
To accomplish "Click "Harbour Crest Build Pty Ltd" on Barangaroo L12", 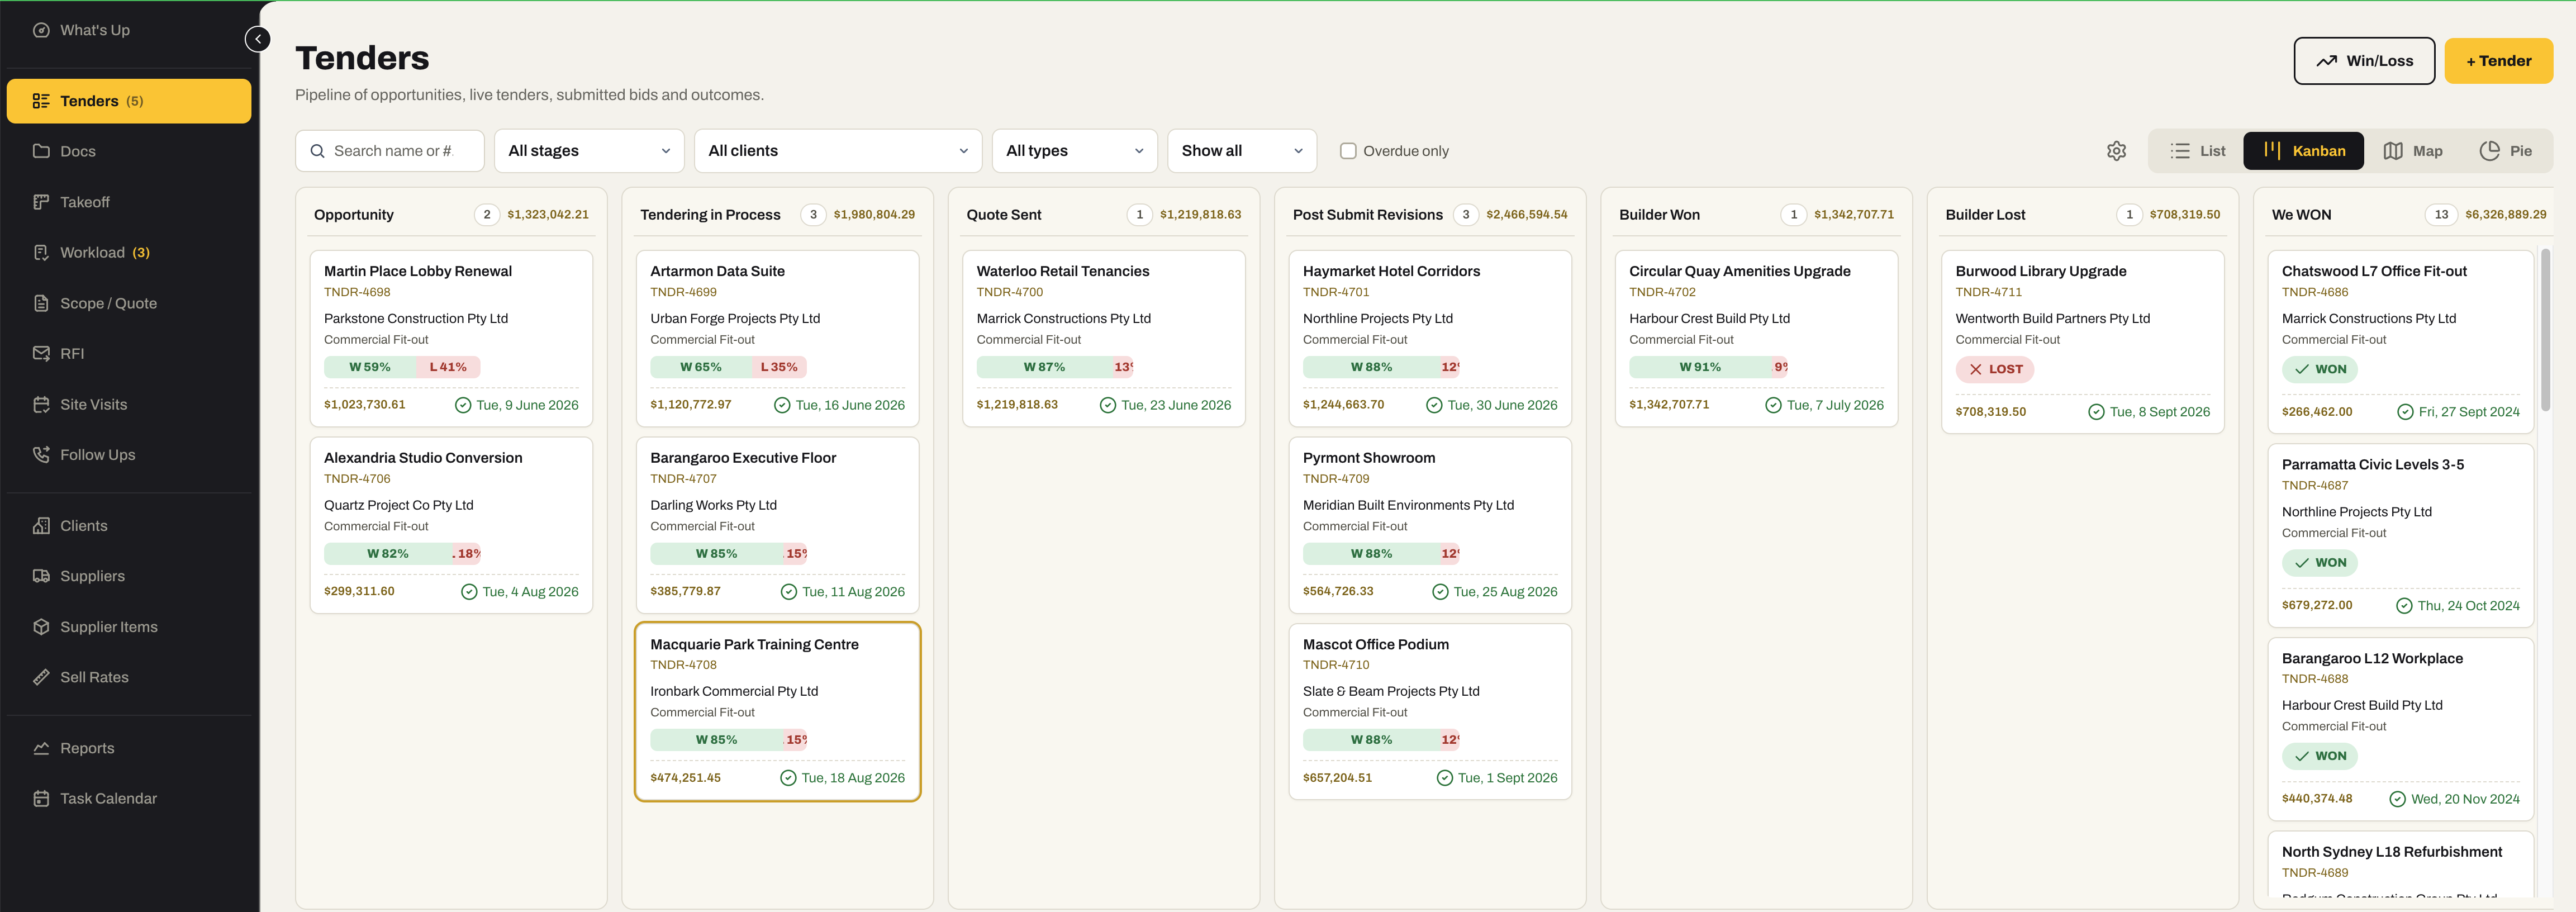I will [2362, 705].
